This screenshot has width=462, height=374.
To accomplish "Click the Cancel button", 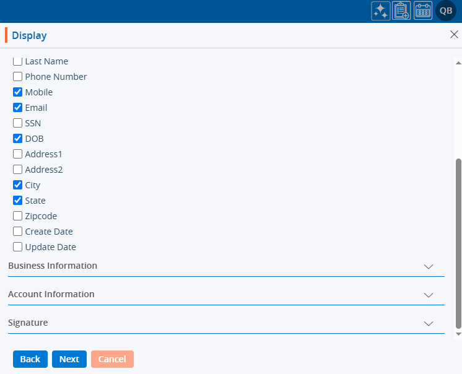I will (x=112, y=359).
